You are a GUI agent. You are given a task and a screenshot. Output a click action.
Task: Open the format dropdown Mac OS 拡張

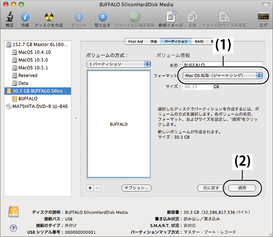[x=222, y=76]
